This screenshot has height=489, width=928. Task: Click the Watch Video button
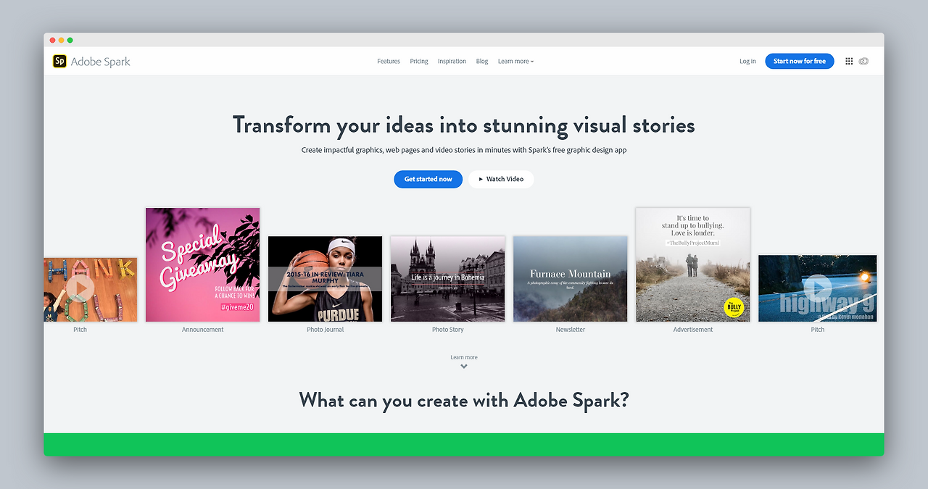point(501,179)
